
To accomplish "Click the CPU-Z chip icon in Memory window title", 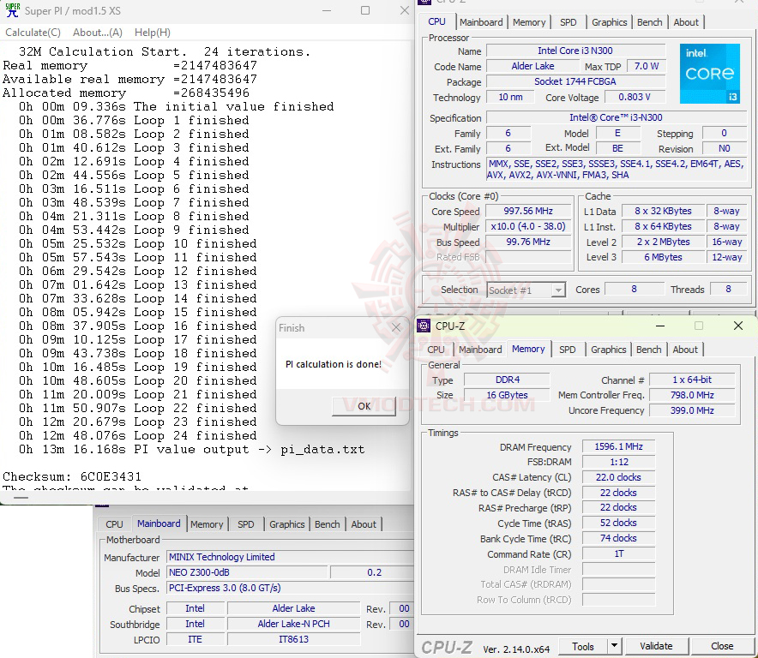I will coord(424,326).
